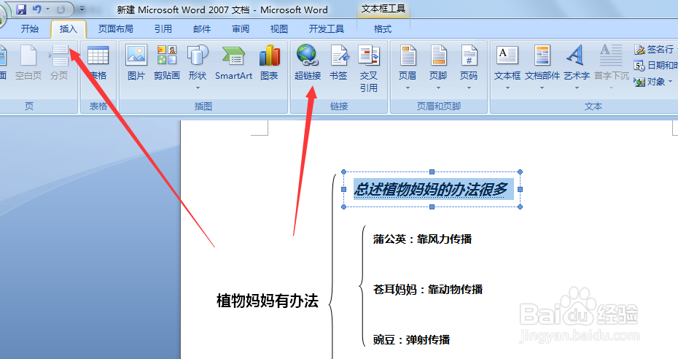This screenshot has width=678, height=359.
Task: Insert a SmartArt graphic
Action: 233,63
